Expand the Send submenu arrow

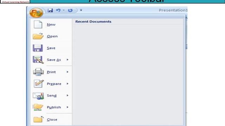click(67, 95)
